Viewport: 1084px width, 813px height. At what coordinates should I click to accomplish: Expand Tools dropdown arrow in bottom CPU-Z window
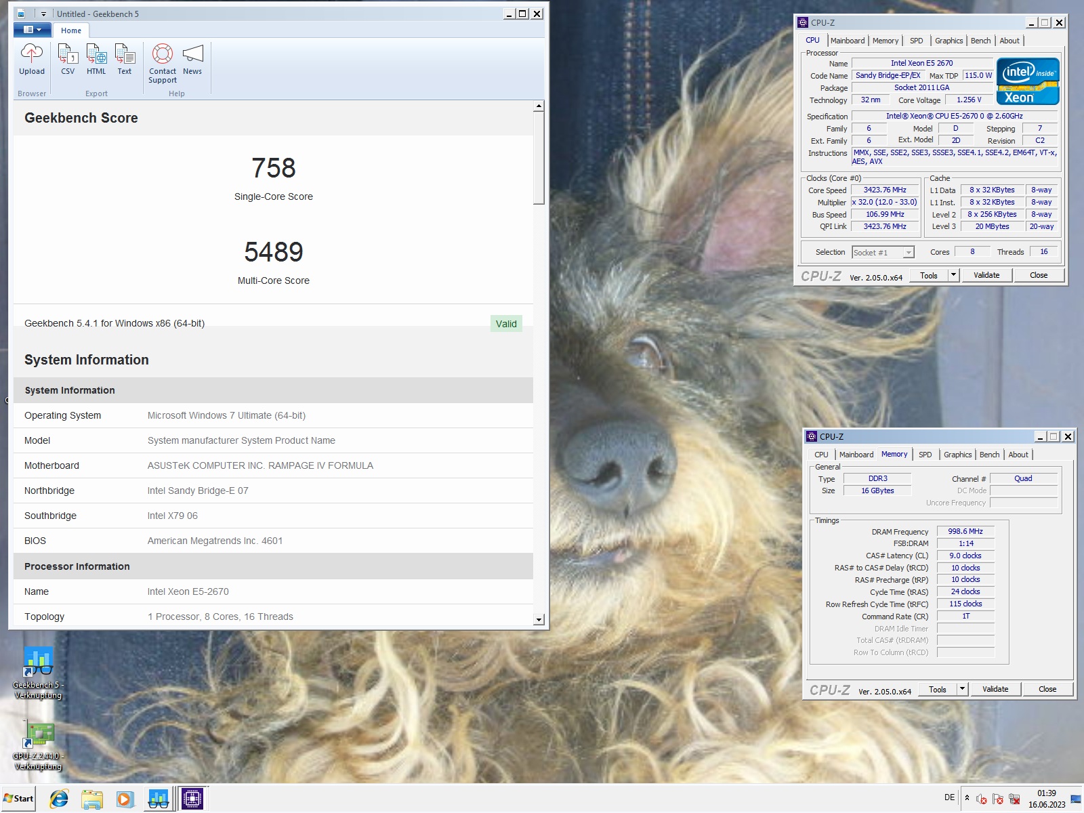tap(962, 689)
